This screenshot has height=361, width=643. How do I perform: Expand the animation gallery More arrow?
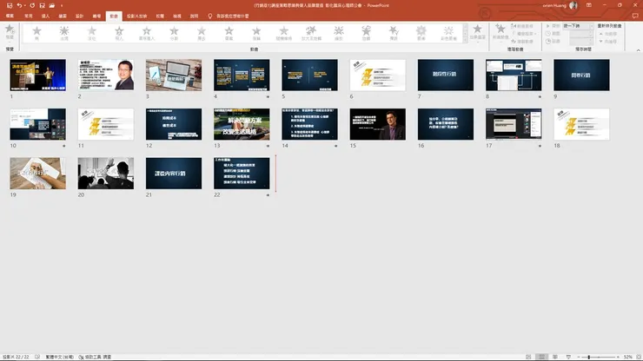coord(465,40)
